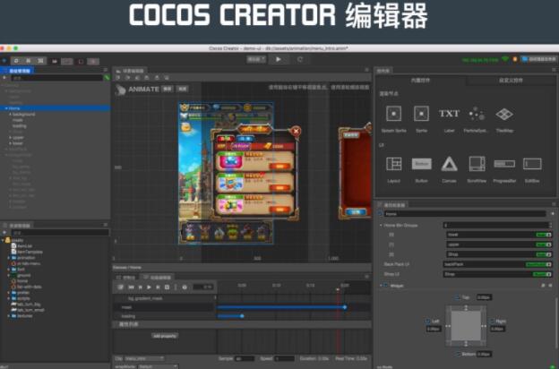This screenshot has width=559, height=369.
Task: Select the Button UI control icon
Action: tap(421, 164)
